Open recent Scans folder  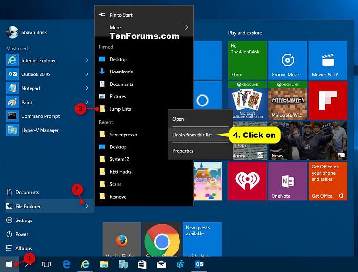tap(144, 184)
